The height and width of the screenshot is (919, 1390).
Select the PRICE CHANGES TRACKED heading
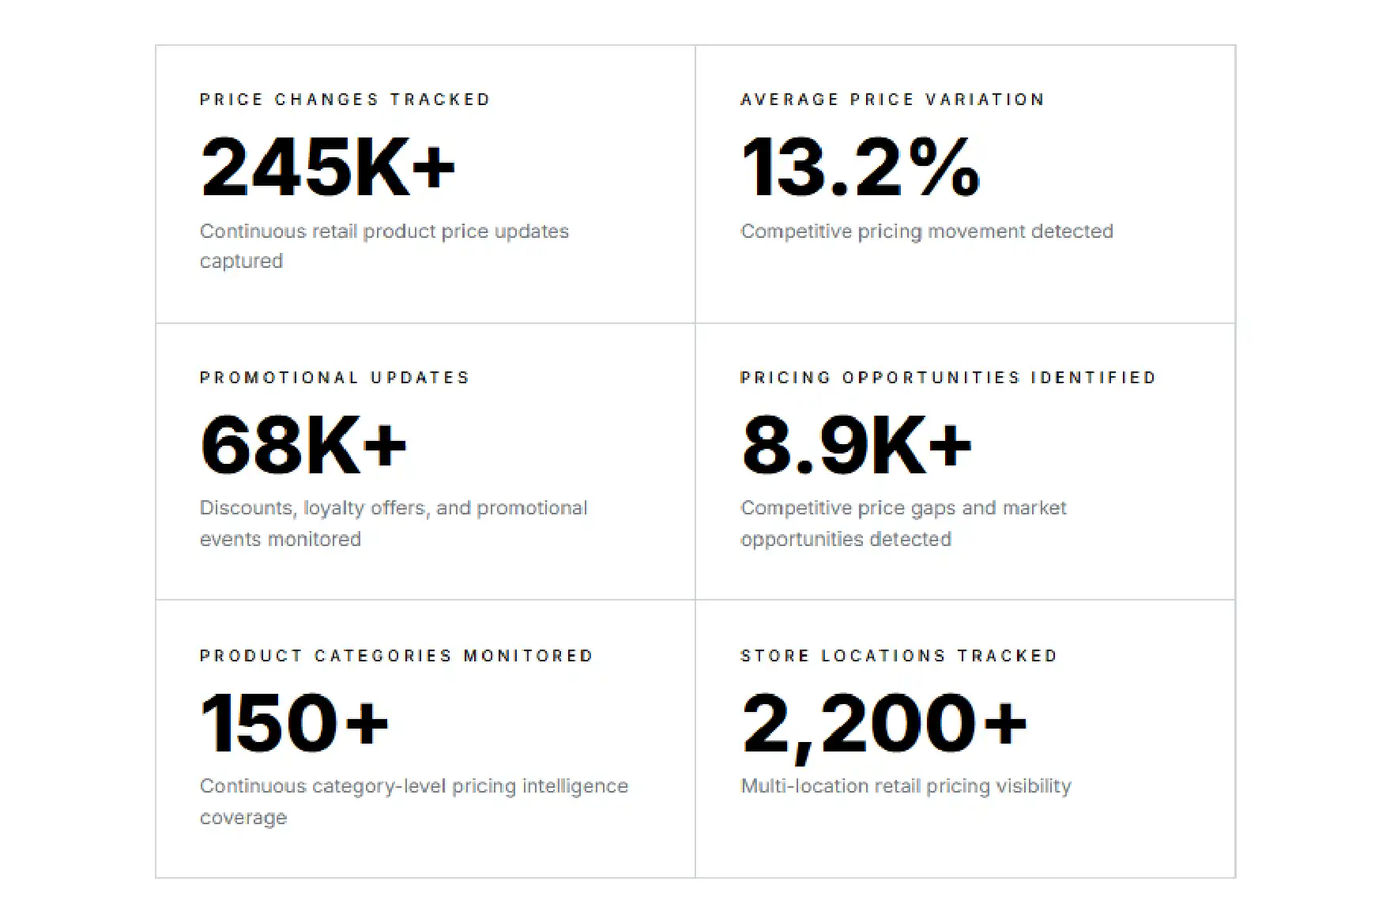[x=345, y=100]
